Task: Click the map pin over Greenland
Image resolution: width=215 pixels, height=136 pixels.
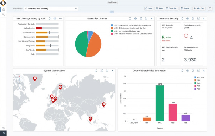Action: (35, 79)
